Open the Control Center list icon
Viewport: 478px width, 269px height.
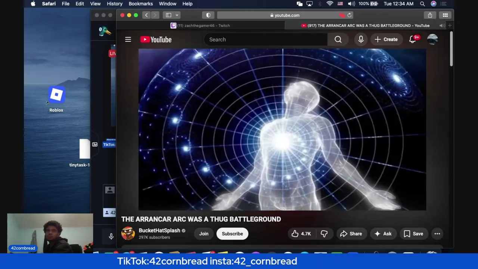(444, 4)
